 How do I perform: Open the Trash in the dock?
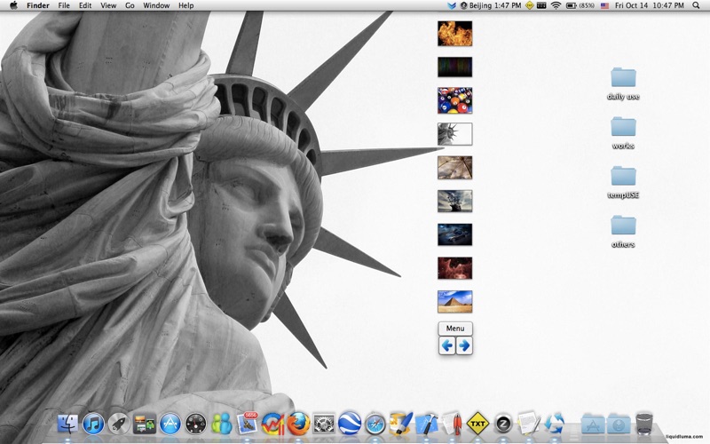pos(644,424)
